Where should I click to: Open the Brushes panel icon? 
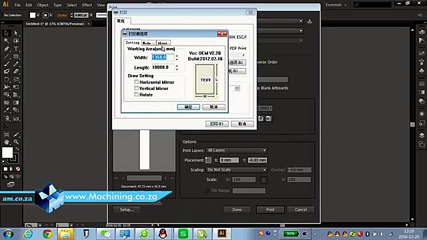pyautogui.click(x=422, y=62)
